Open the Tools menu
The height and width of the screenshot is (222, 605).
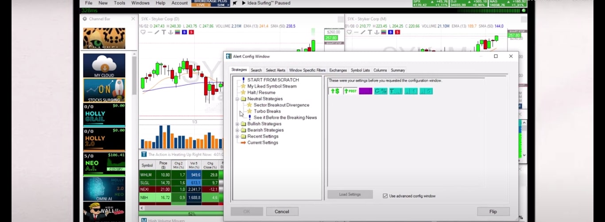pos(120,3)
